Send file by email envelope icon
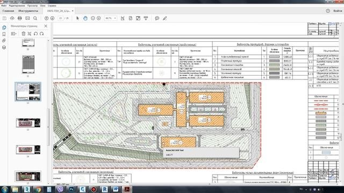Screen dimensions: 344x193 [x=27, y=18]
